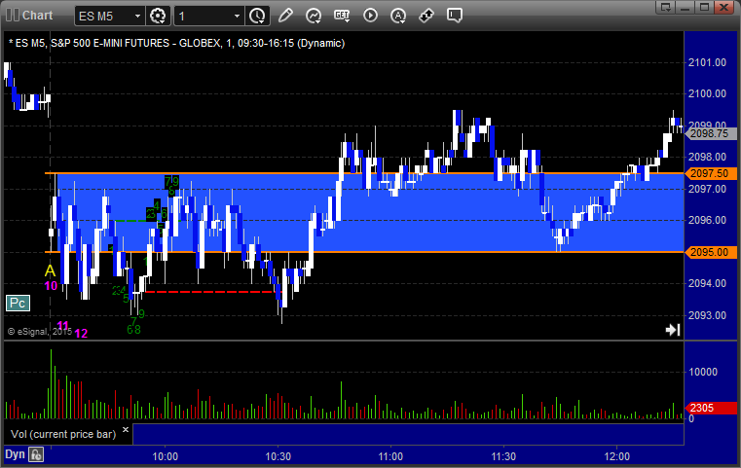Select the Vol (current price bar) label
This screenshot has height=468, width=741.
tap(63, 434)
